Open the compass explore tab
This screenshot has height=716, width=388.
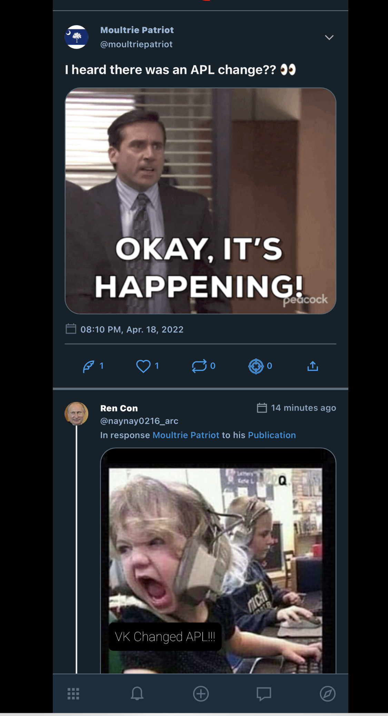click(x=327, y=694)
